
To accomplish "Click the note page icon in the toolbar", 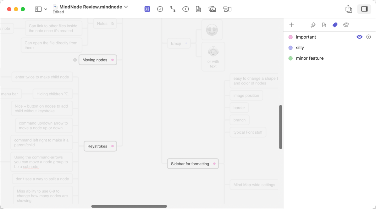I will tap(198, 9).
